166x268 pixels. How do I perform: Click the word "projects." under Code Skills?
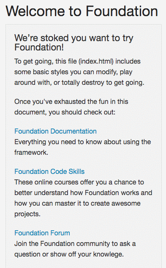pos(27,214)
